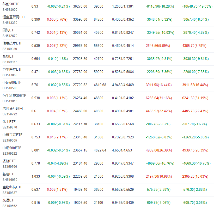The width and height of the screenshot is (214, 208).
Task: Click cost value 4.6531/4.653
Action: (122, 150)
